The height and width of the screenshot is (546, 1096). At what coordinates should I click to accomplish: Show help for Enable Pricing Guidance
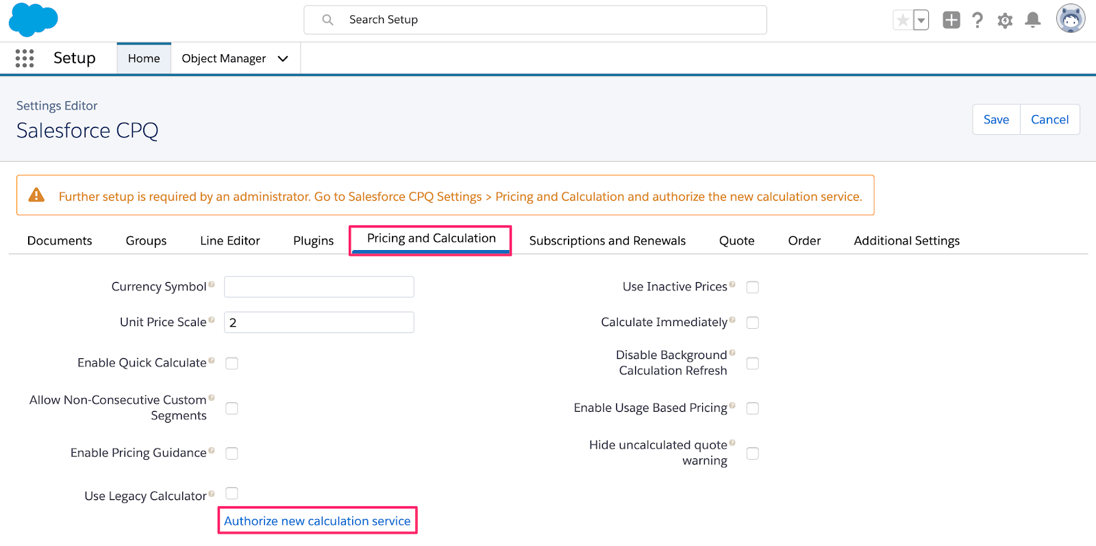pos(212,451)
